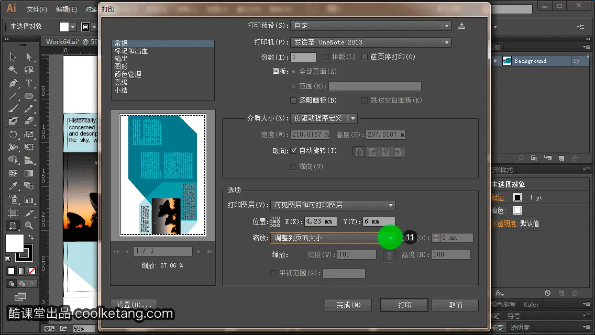
Task: Click the 打印 button
Action: pos(404,305)
